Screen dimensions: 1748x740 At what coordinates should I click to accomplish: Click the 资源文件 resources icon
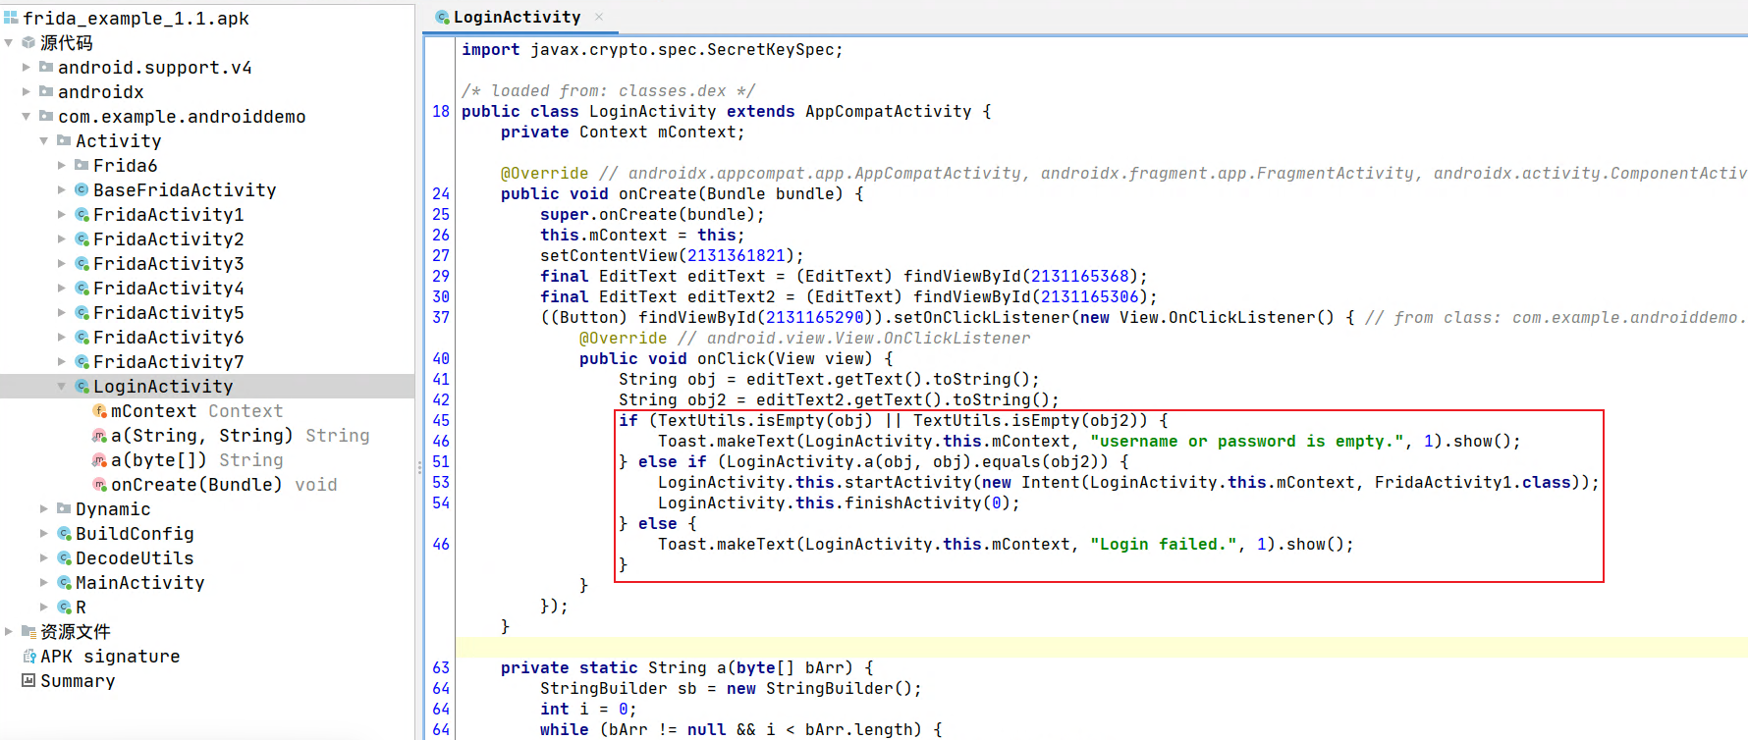(28, 631)
